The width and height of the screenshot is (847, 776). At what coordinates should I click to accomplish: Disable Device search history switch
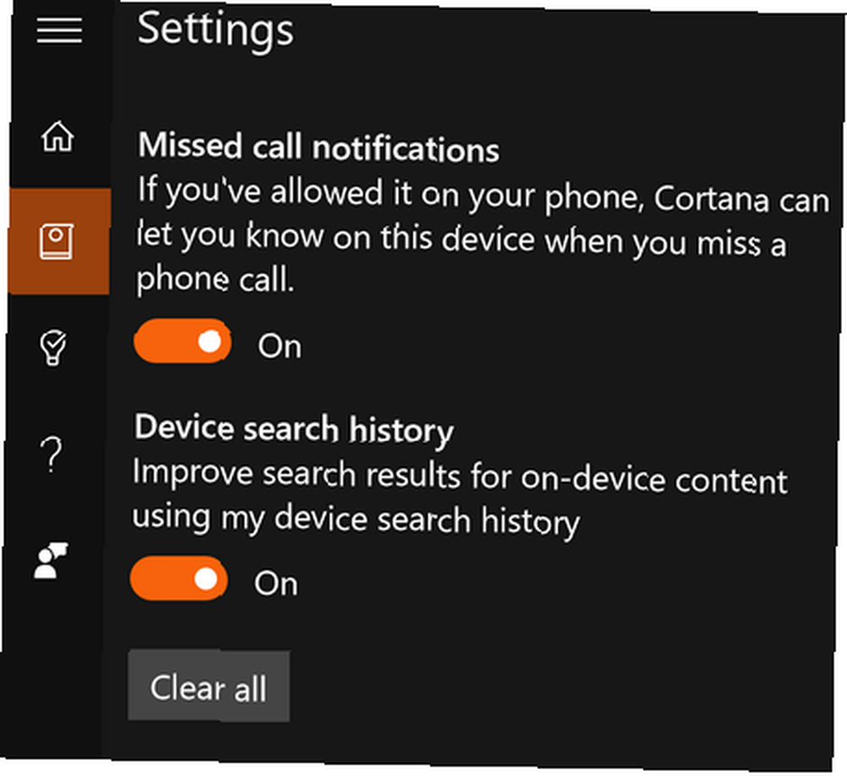(179, 579)
